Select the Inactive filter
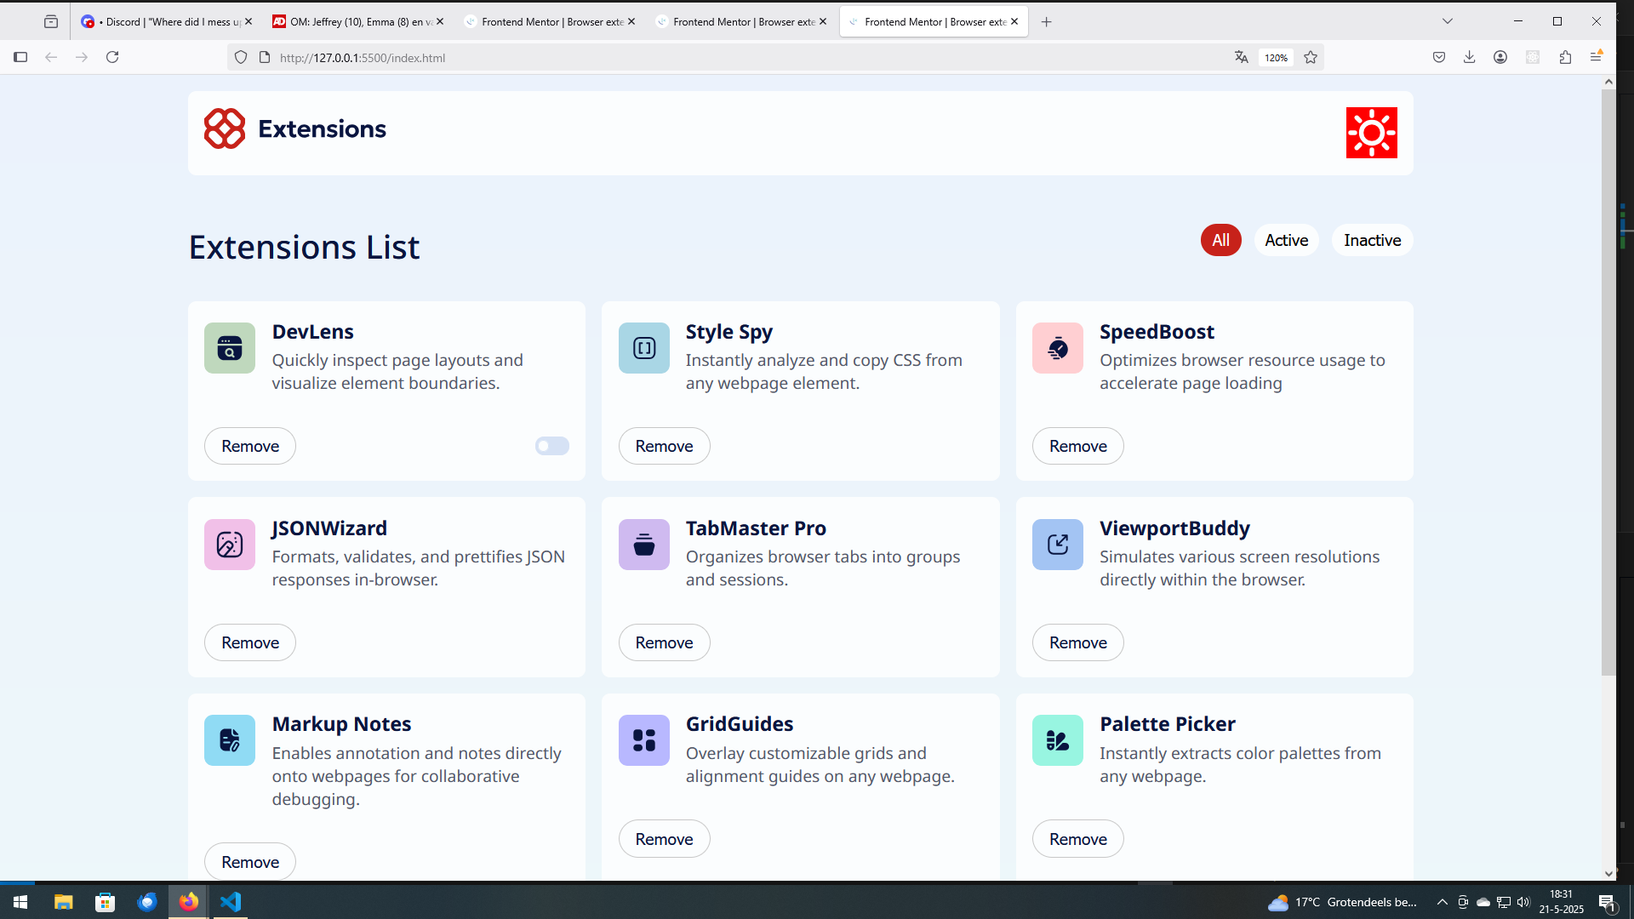1634x919 pixels. click(x=1372, y=240)
